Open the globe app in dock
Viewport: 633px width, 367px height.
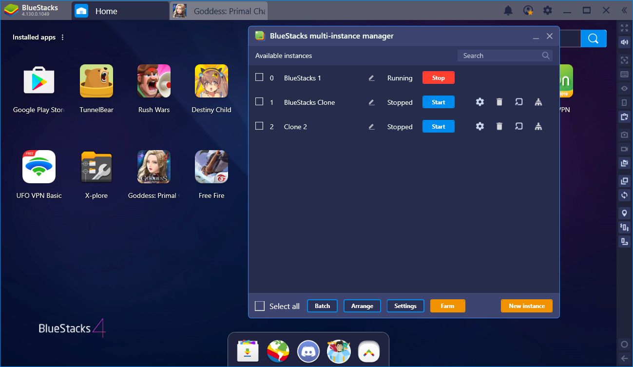tap(278, 351)
